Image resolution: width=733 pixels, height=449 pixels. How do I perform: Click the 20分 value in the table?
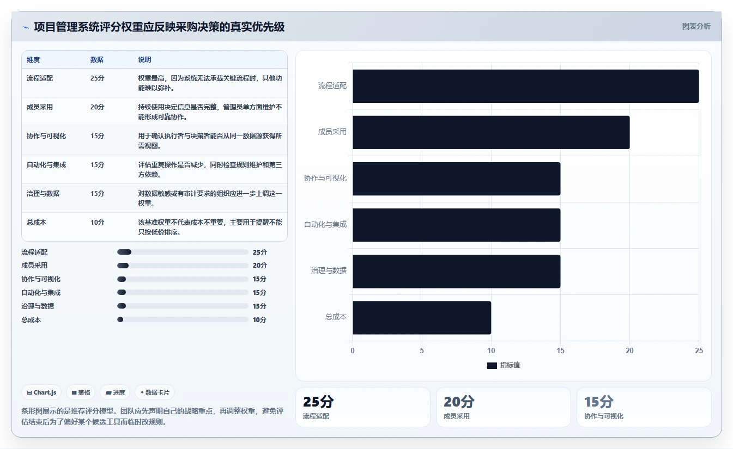[98, 107]
